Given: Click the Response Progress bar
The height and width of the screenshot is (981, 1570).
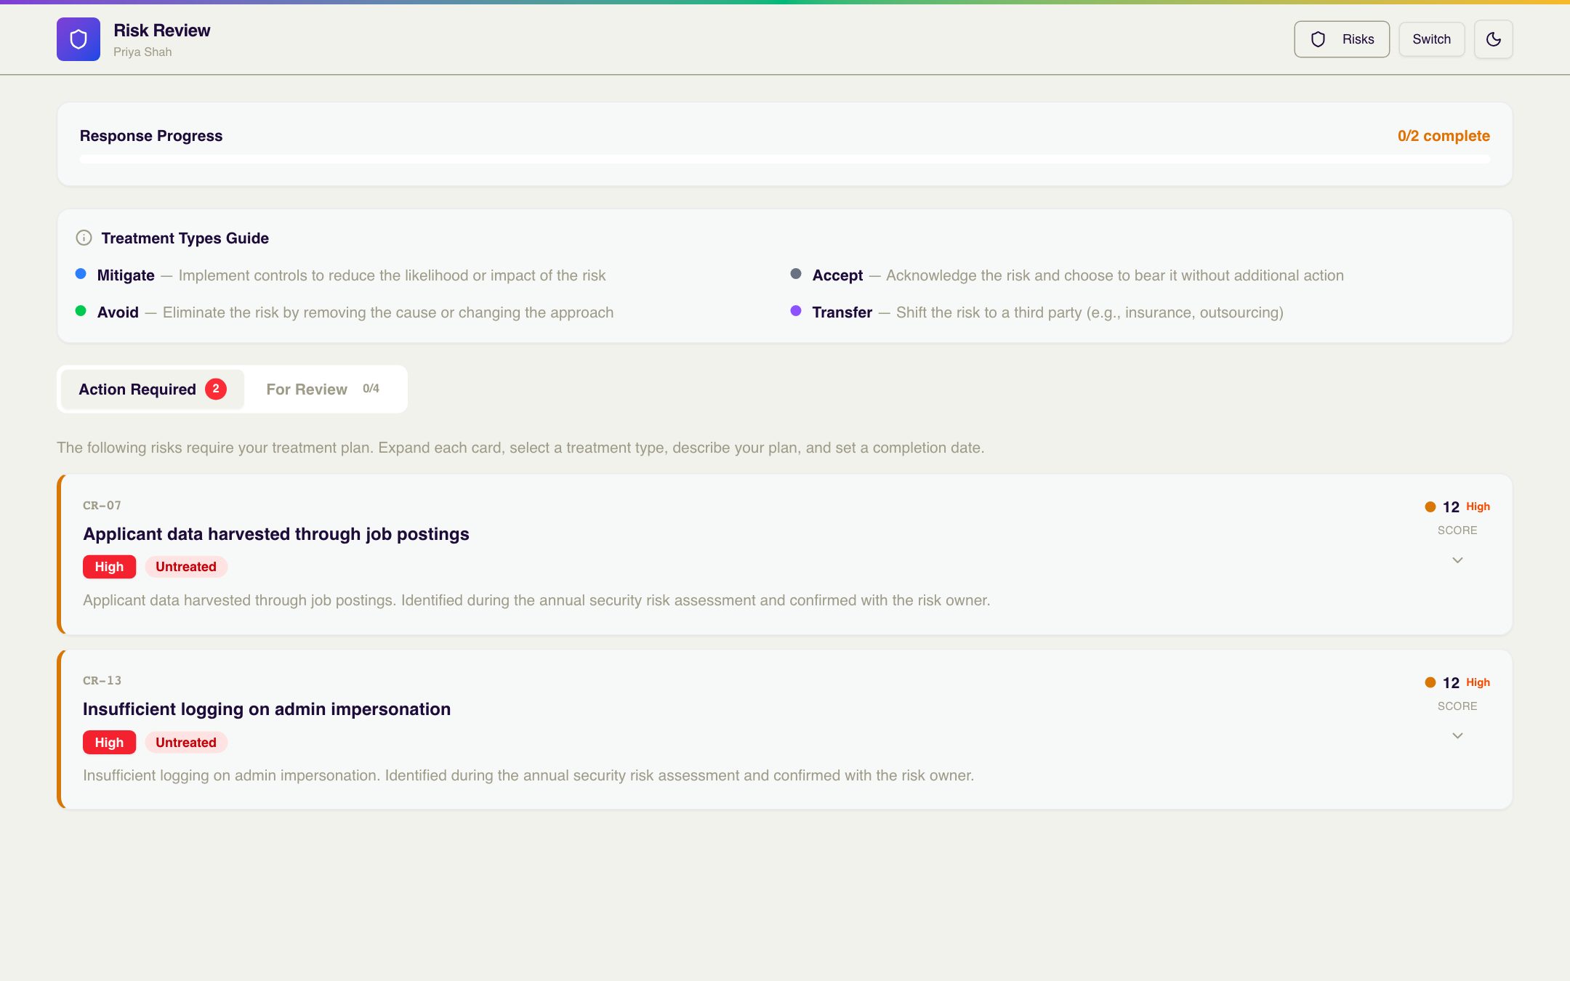Looking at the screenshot, I should (x=785, y=159).
